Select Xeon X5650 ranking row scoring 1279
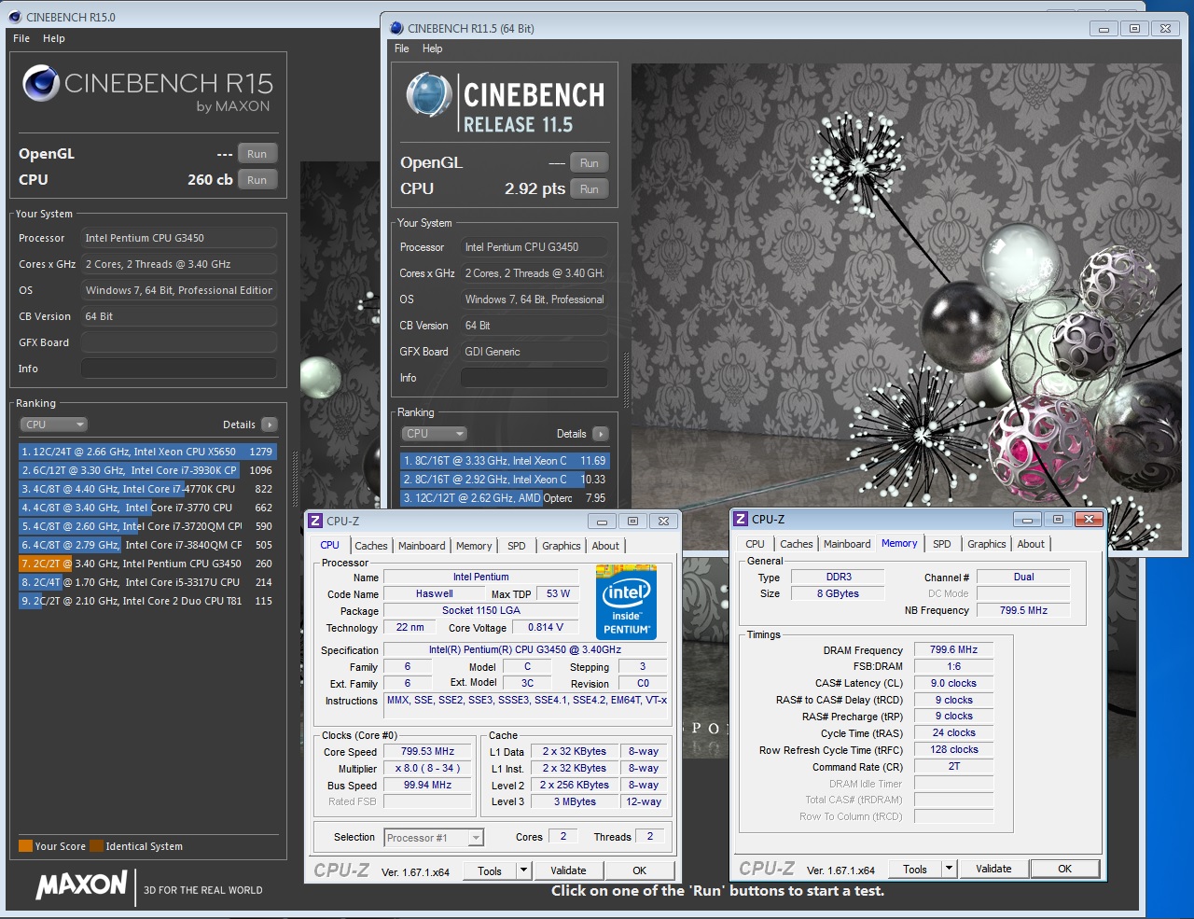This screenshot has width=1194, height=919. click(x=147, y=452)
